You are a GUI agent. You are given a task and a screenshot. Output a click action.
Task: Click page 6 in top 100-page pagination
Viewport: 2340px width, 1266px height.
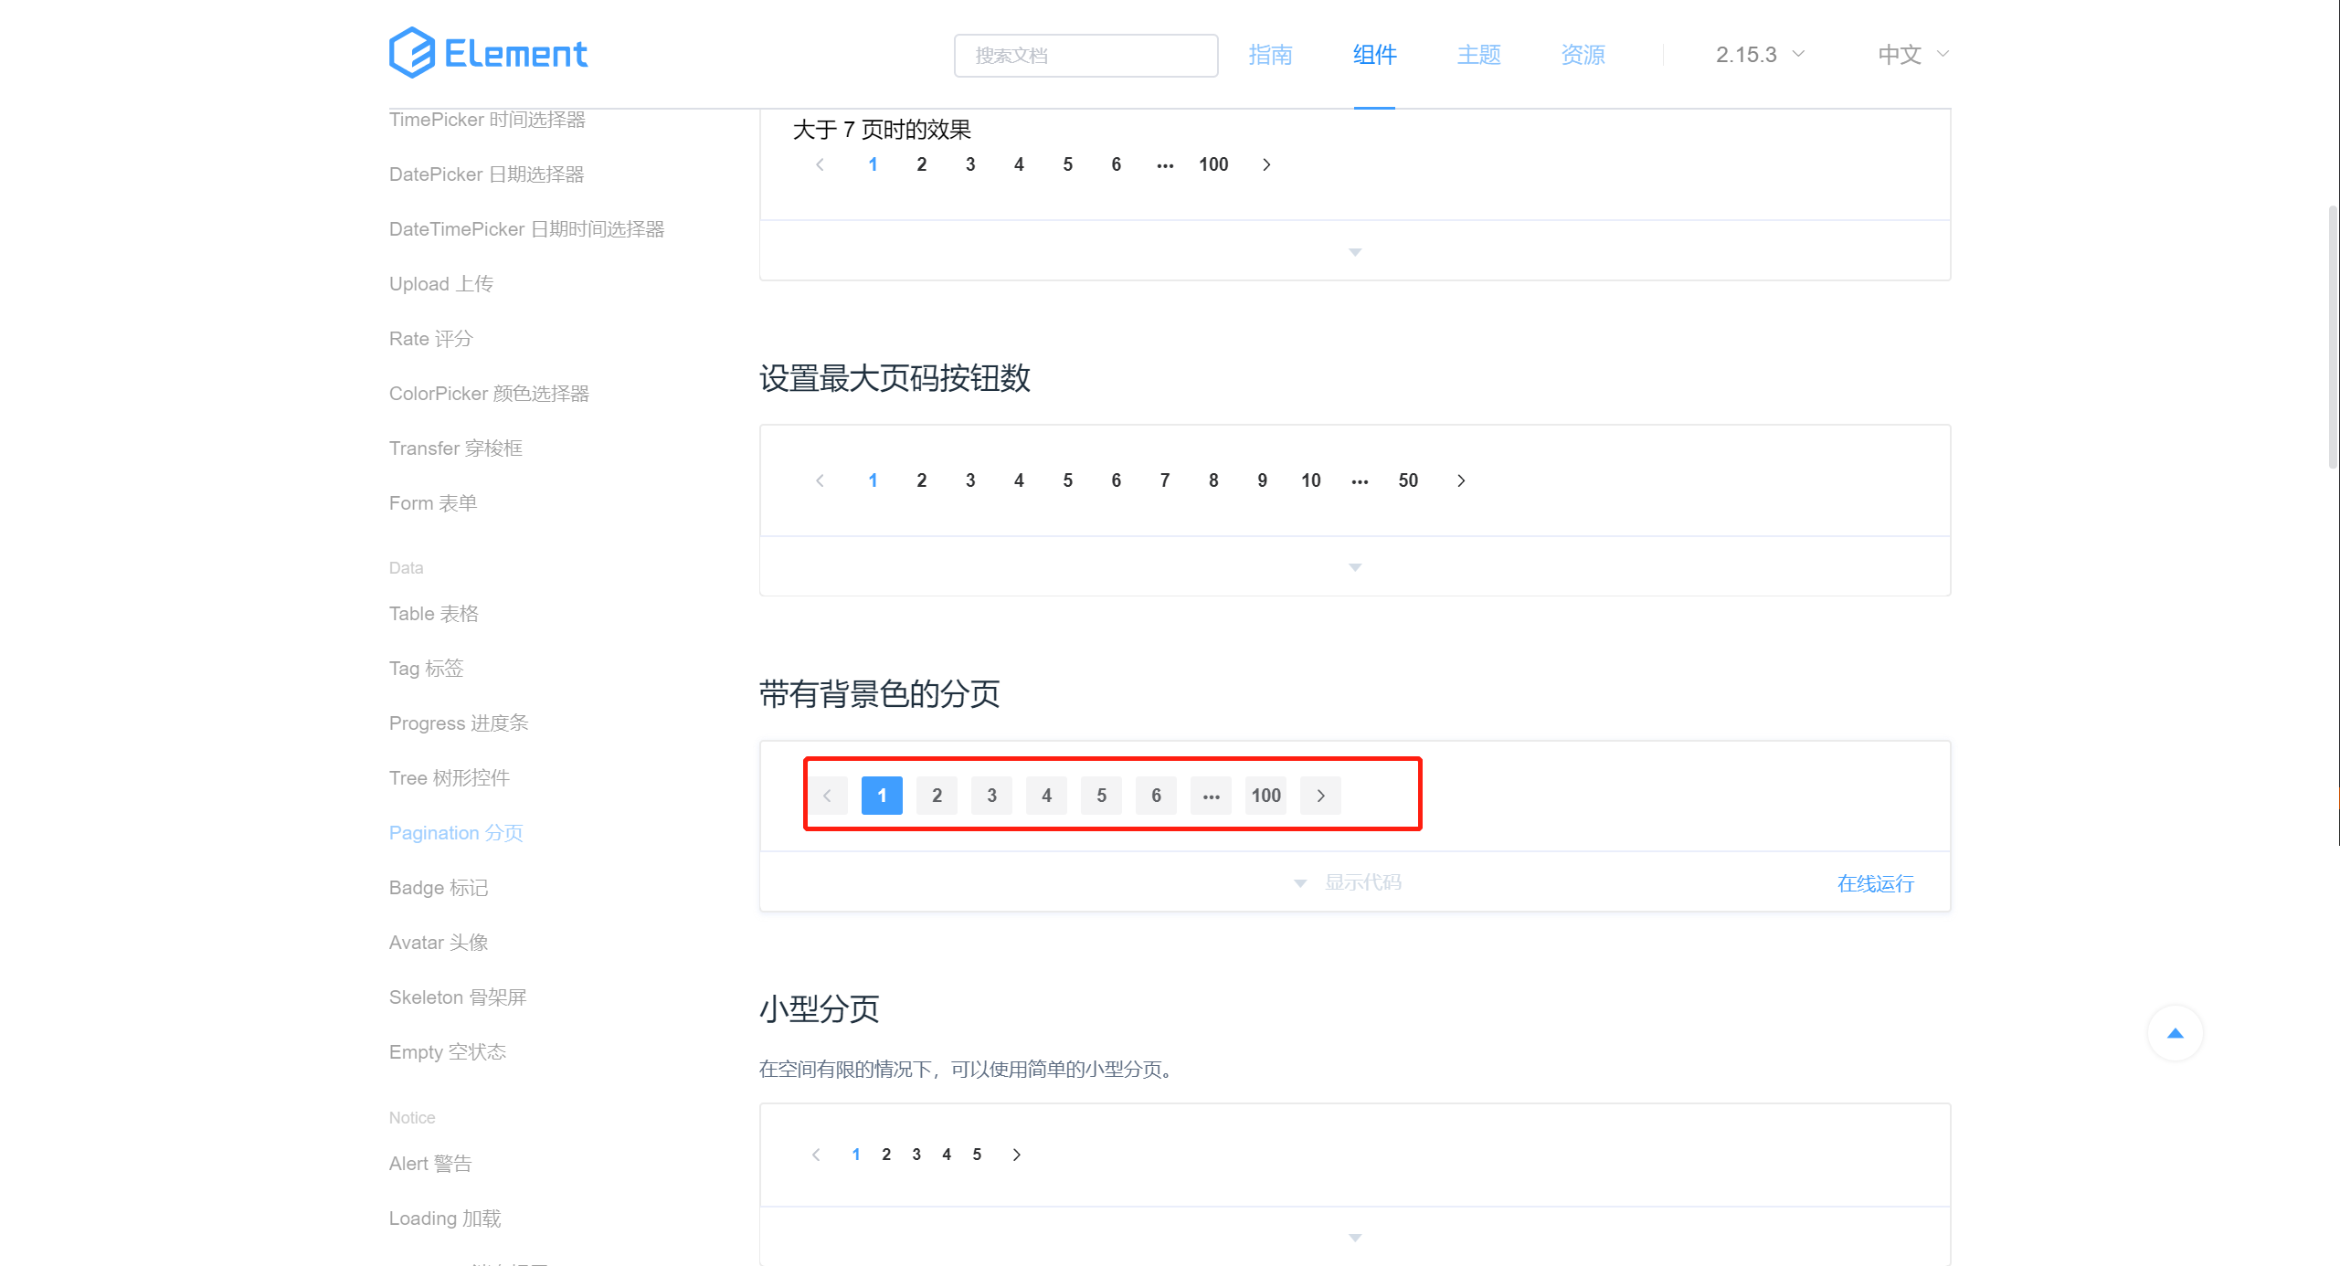tap(1116, 164)
